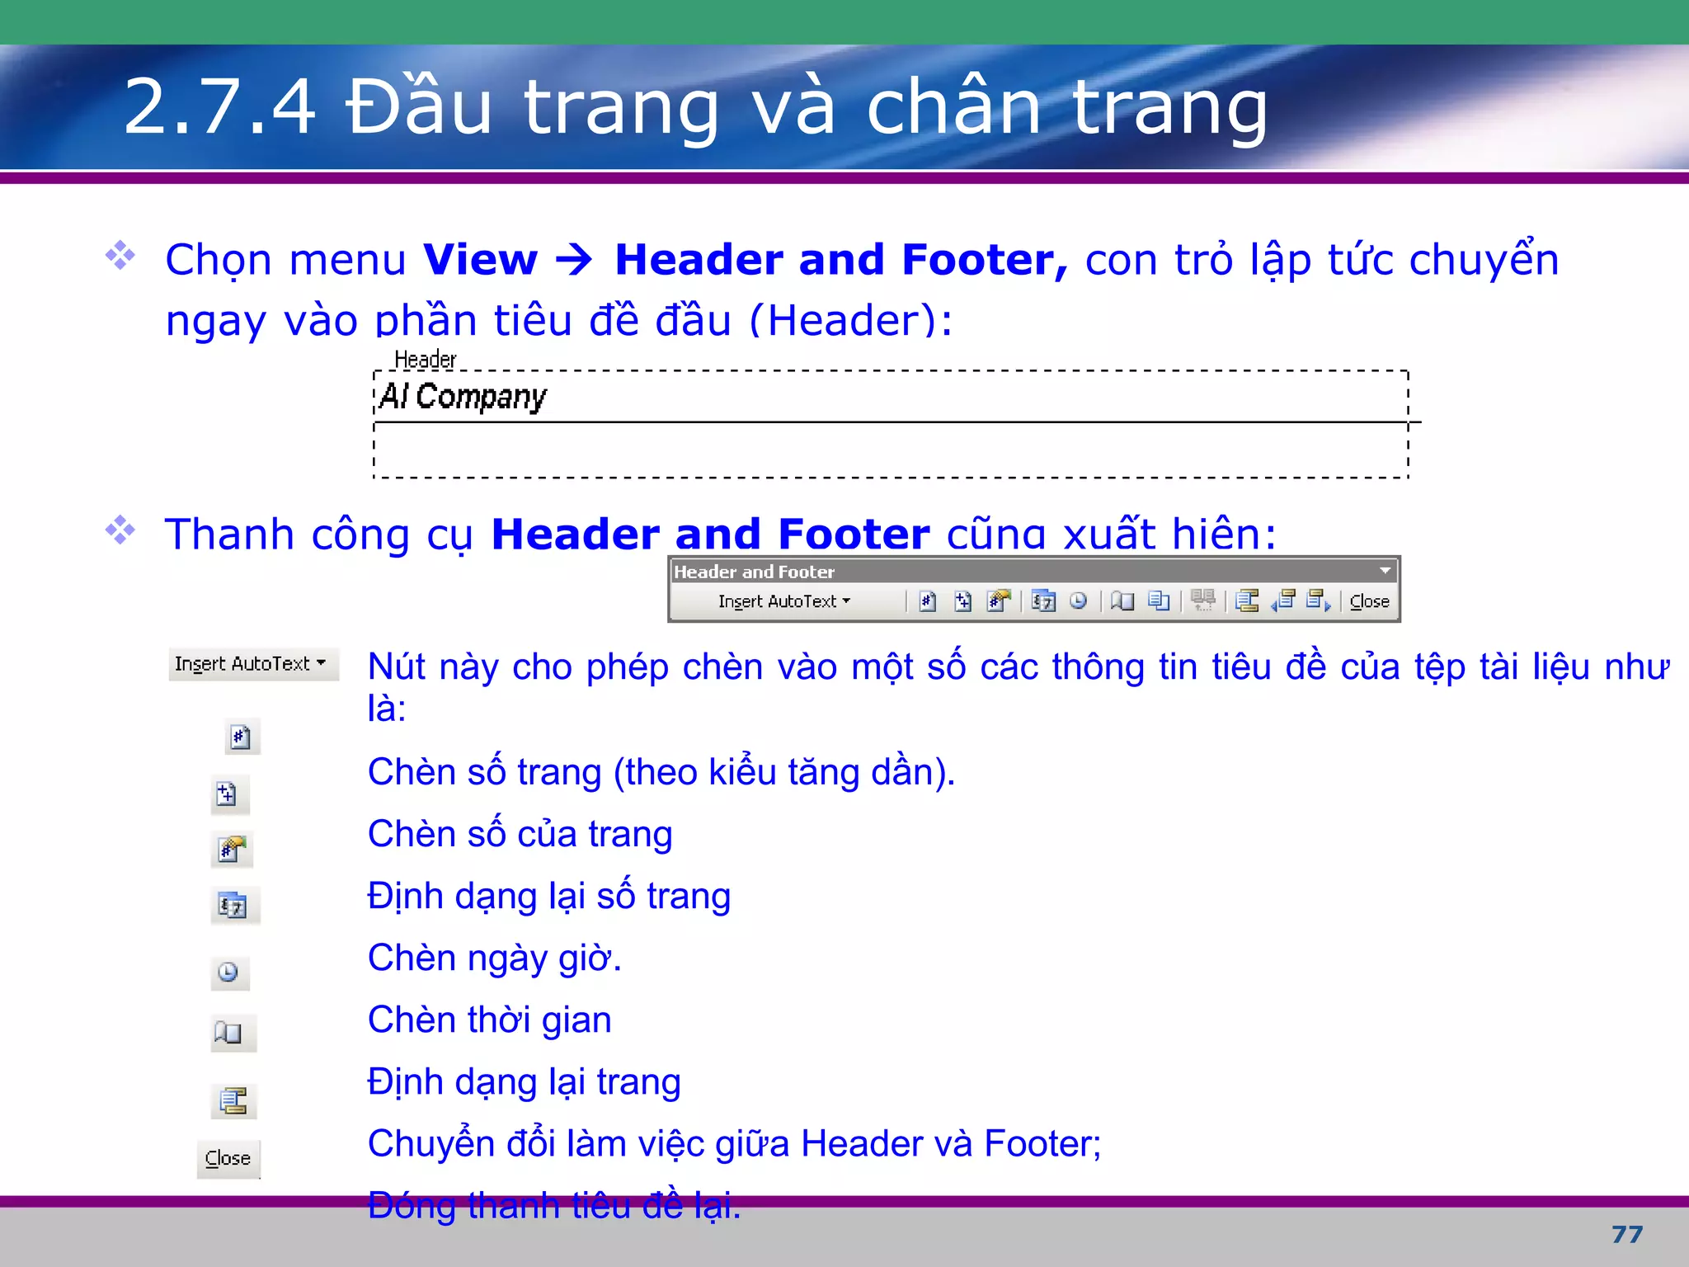Click bold text 'Header and Footer,' in first bullet
The height and width of the screenshot is (1267, 1689).
[841, 260]
